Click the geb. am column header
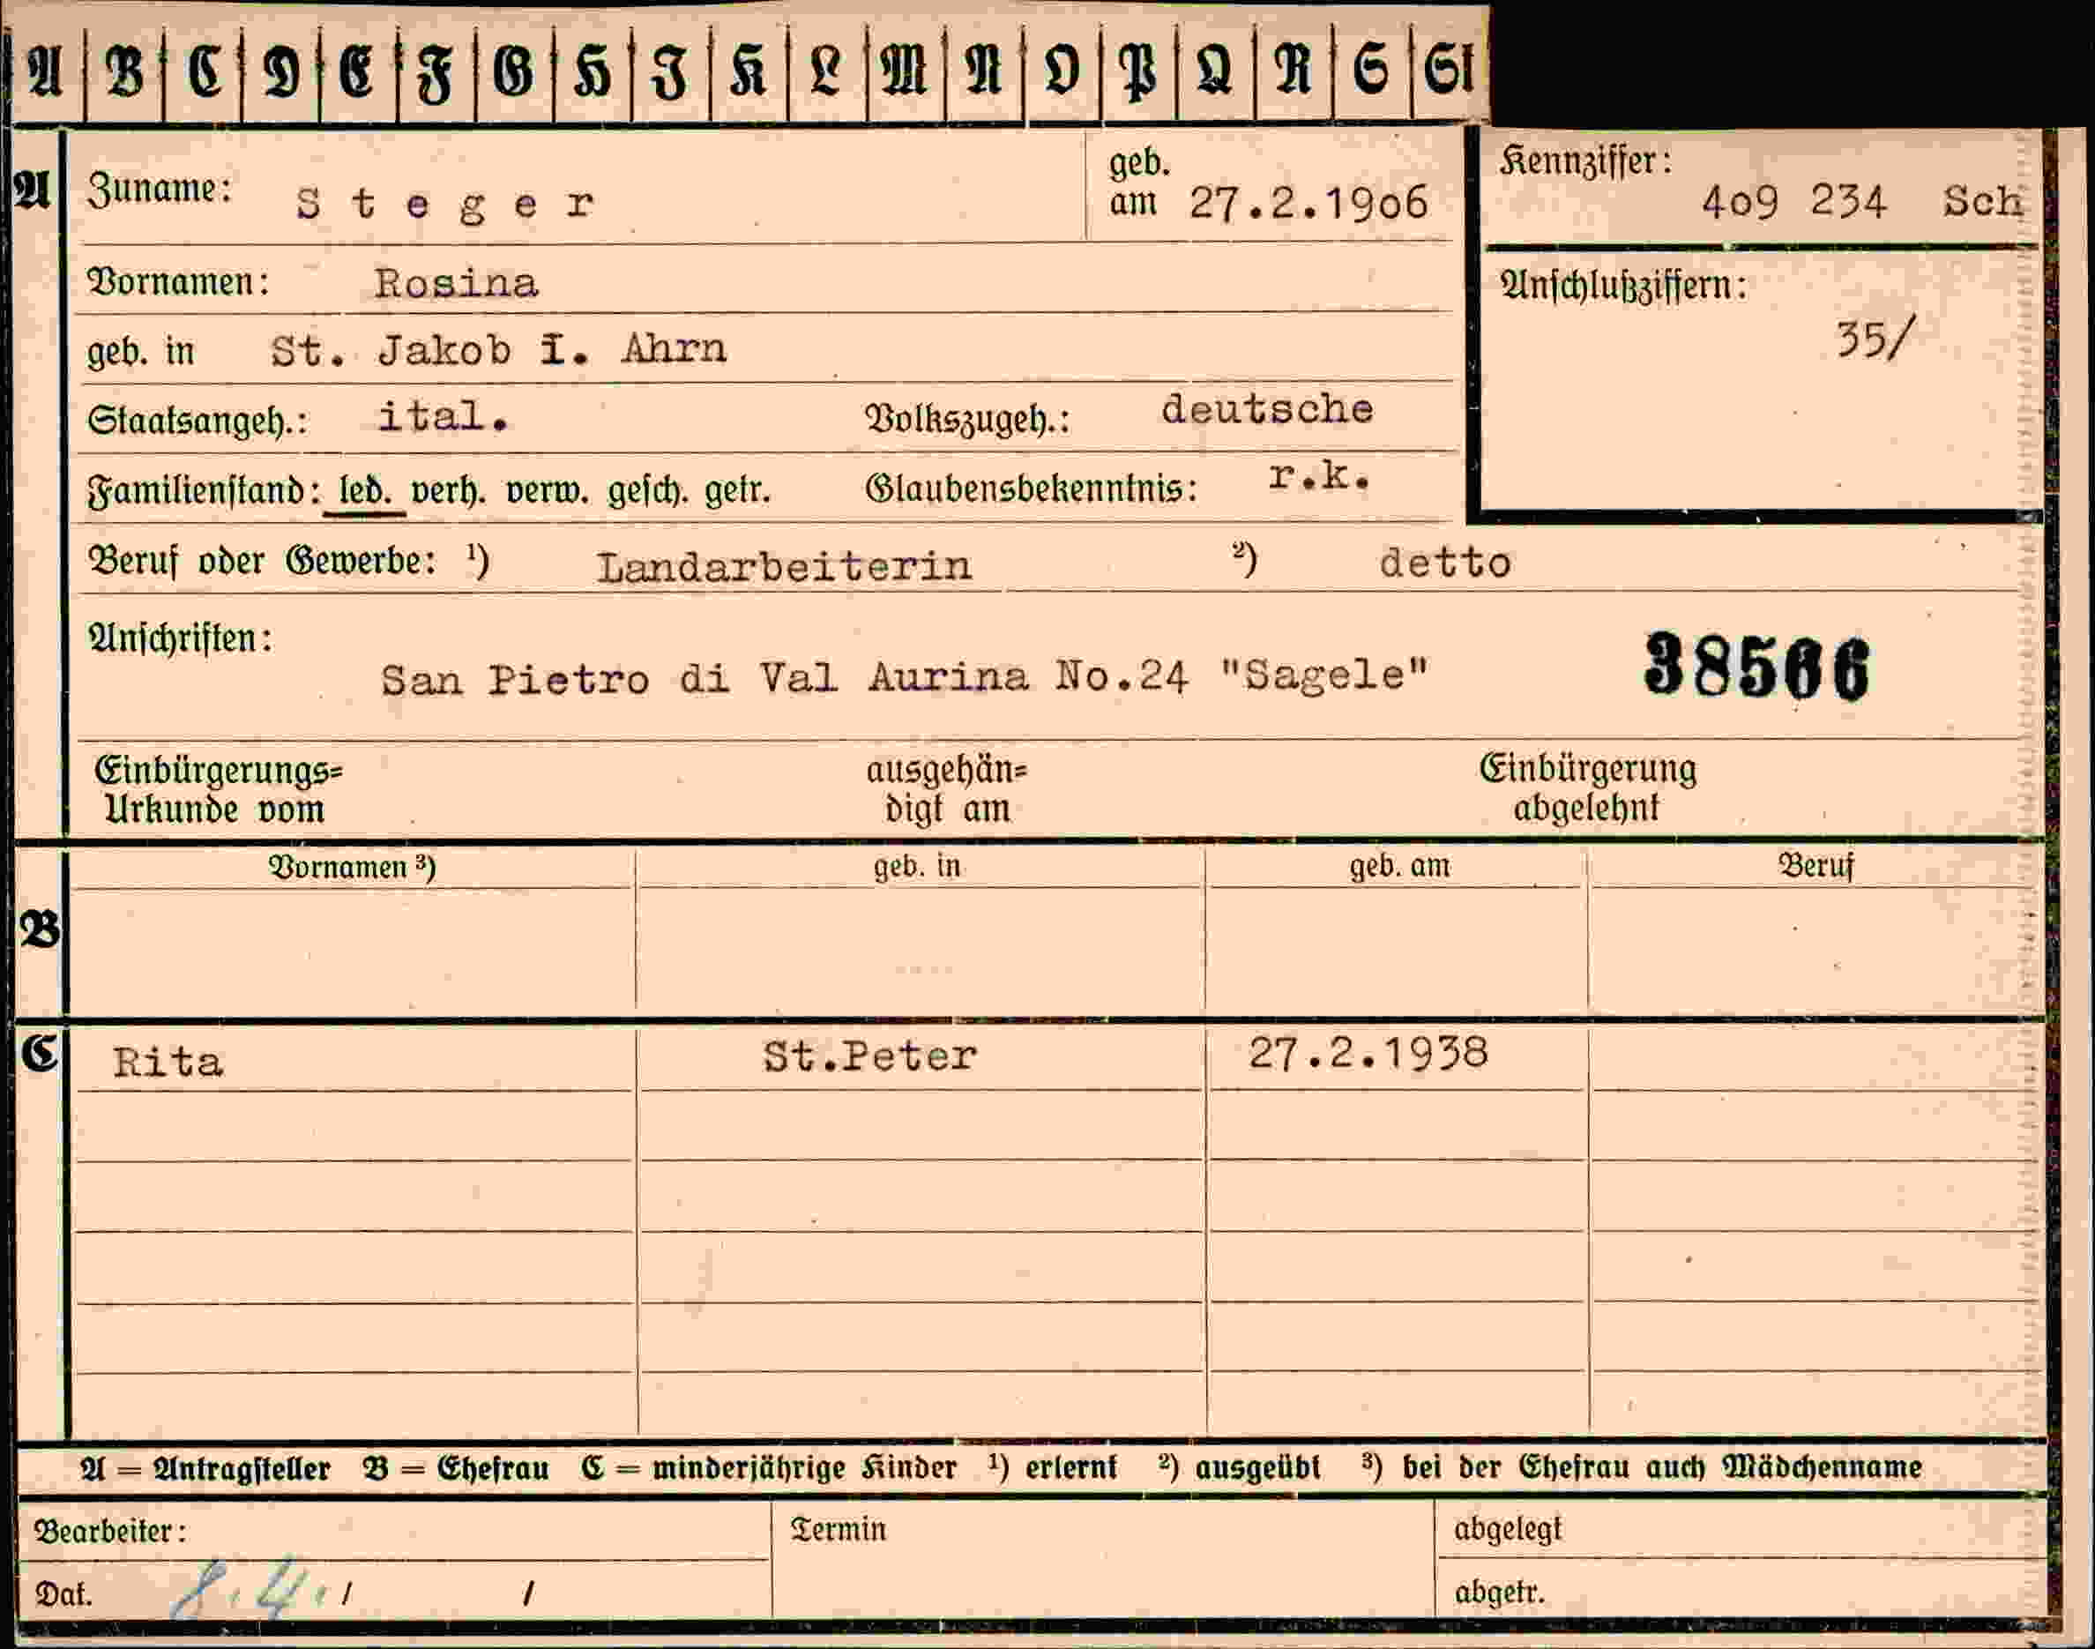Viewport: 2095px width, 1649px height. coord(1399,866)
